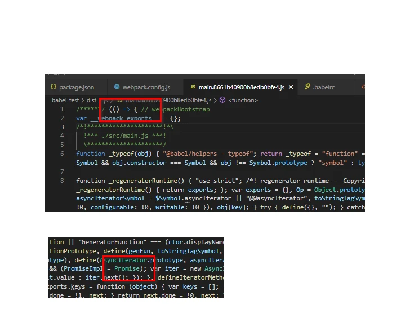The image size is (410, 314).
Task: Click the dist breadcrumb folder
Action: pyautogui.click(x=91, y=100)
